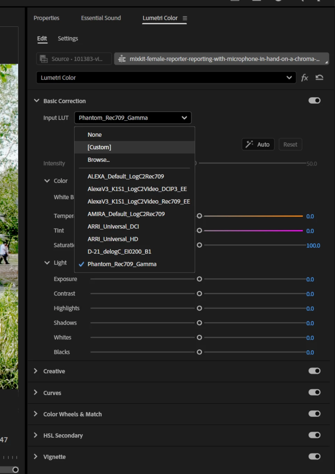Click the Temperature slider handle
This screenshot has height=474, width=335.
tap(199, 216)
